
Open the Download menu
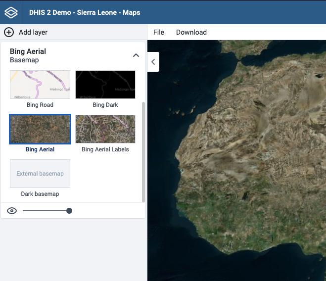[x=191, y=32]
